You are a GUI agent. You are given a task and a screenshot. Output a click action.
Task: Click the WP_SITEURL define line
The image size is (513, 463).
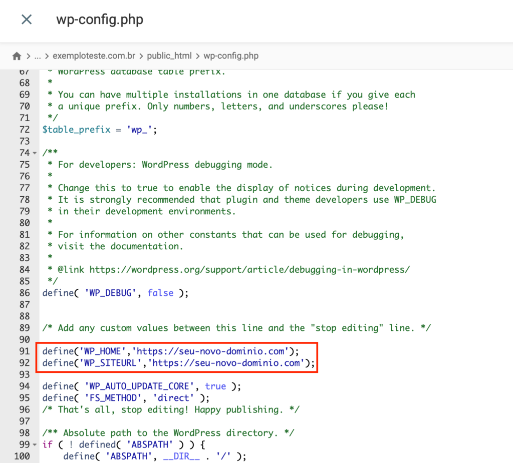tap(178, 363)
